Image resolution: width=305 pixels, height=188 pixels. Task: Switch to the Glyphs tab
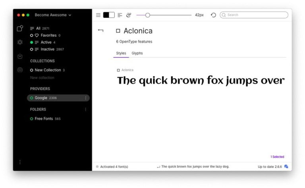coord(137,53)
